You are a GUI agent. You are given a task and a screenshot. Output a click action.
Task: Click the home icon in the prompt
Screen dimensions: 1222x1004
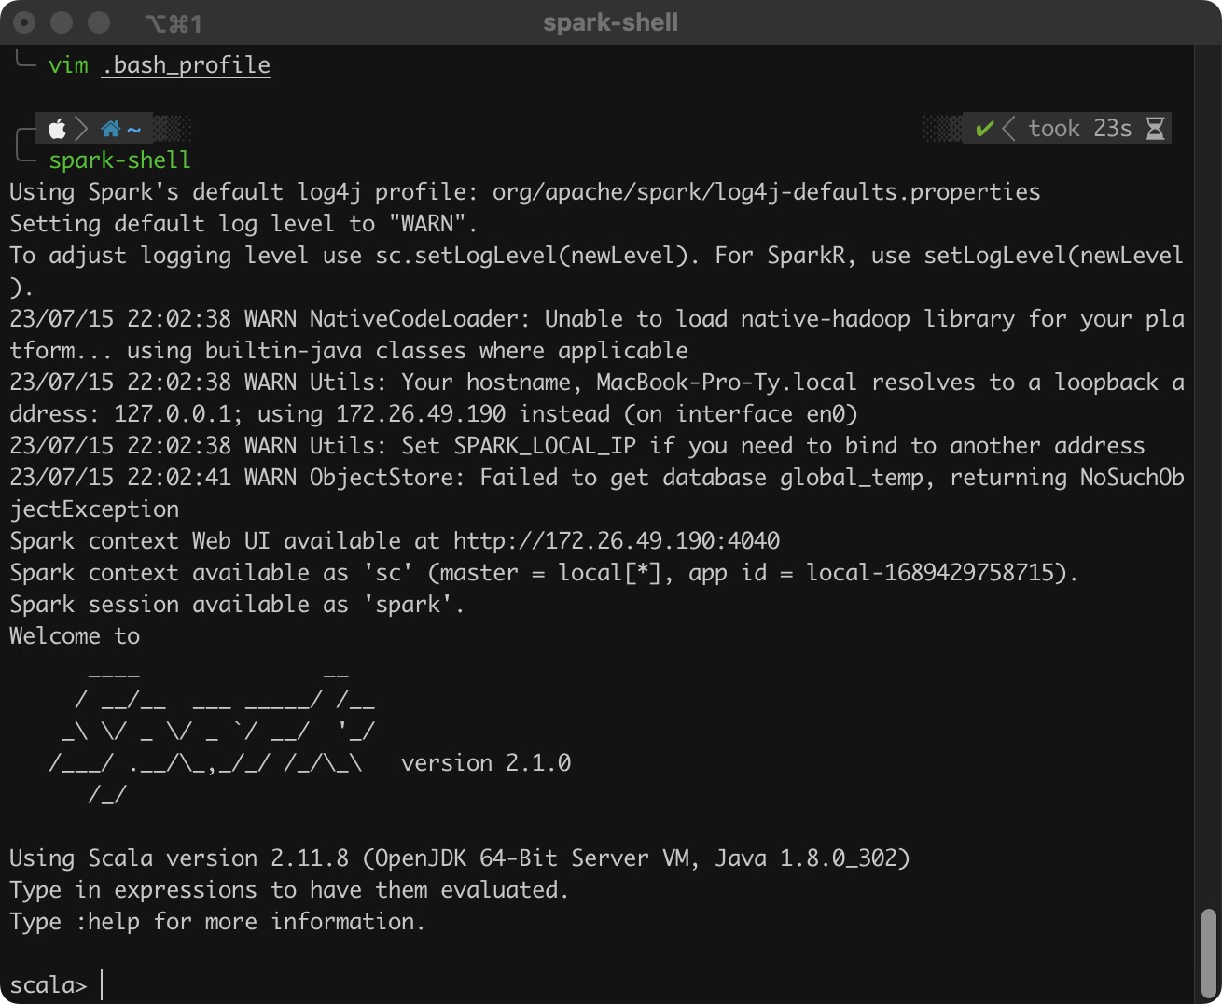[x=111, y=129]
